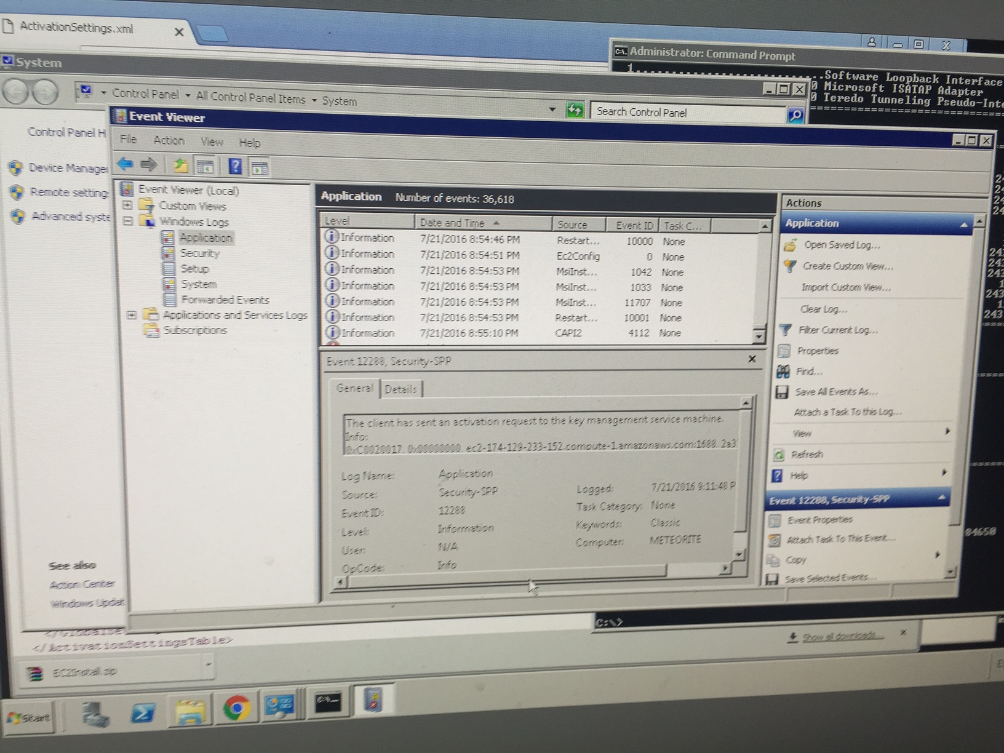Close the event preview pane with X
The image size is (1004, 753).
click(752, 359)
